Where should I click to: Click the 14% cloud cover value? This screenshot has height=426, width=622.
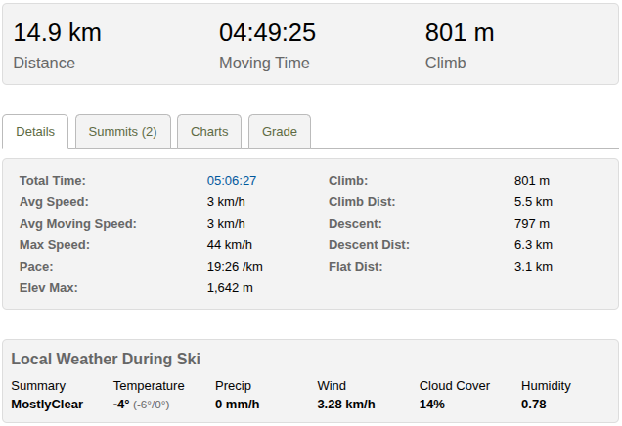431,405
